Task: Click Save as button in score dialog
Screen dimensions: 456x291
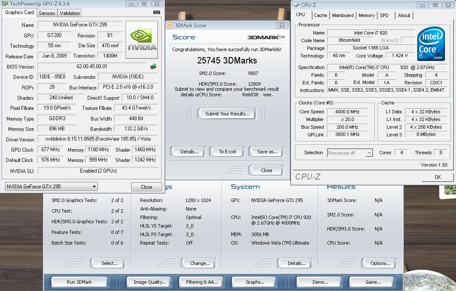Action: coord(267,152)
